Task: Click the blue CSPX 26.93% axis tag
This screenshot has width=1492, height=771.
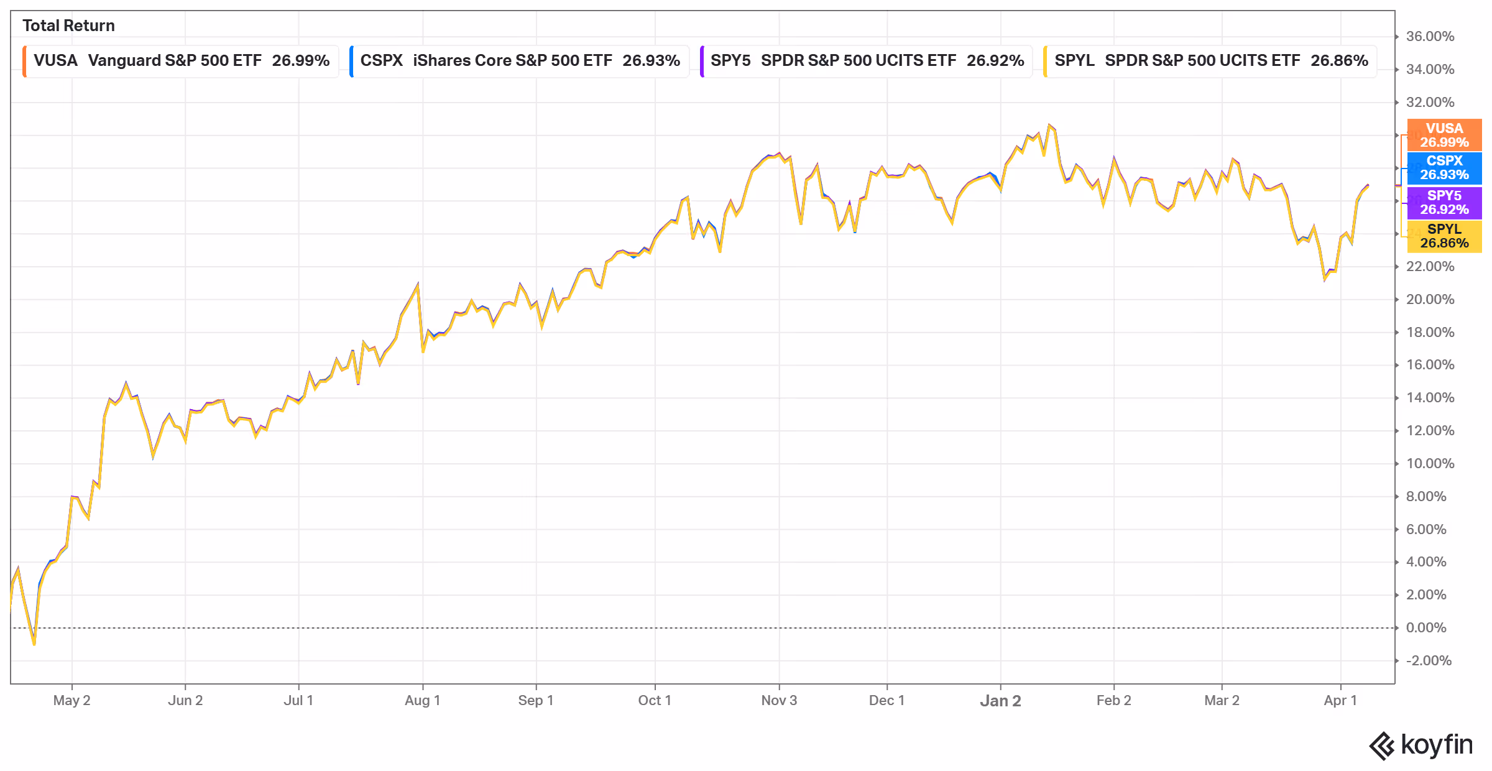Action: [x=1444, y=168]
